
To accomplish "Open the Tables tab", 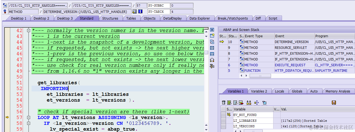I will [131, 18].
